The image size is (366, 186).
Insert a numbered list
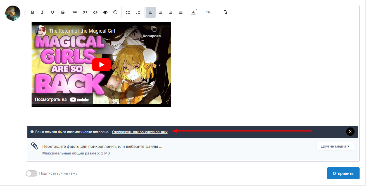click(138, 12)
